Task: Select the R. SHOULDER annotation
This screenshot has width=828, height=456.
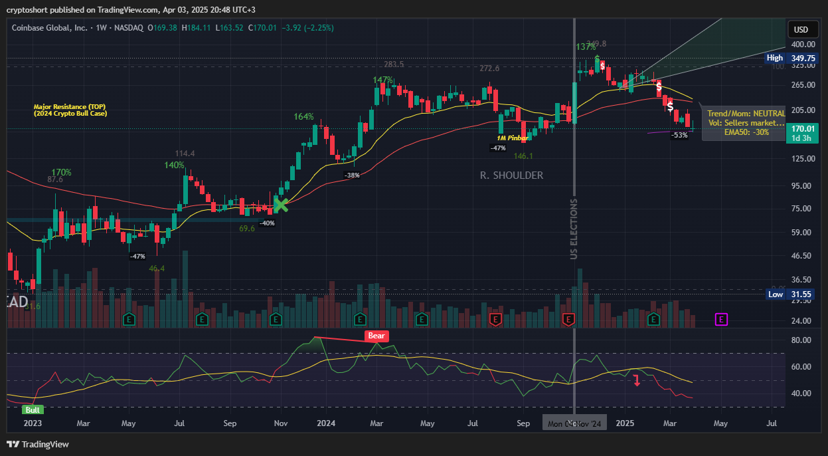Action: 511,175
